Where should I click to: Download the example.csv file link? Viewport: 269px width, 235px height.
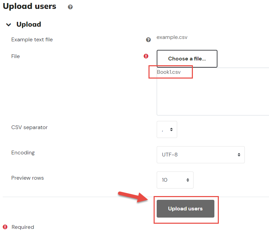172,37
